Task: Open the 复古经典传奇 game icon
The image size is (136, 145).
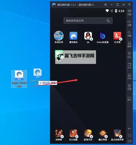Action: 118,133
